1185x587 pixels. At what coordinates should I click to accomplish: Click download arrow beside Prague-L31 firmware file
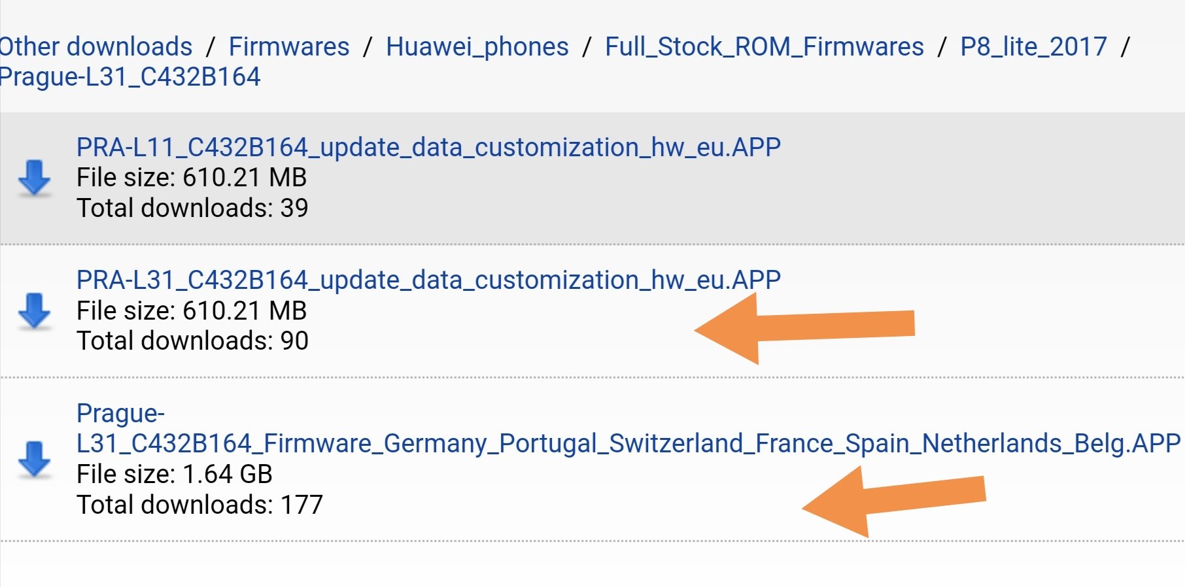pos(35,459)
